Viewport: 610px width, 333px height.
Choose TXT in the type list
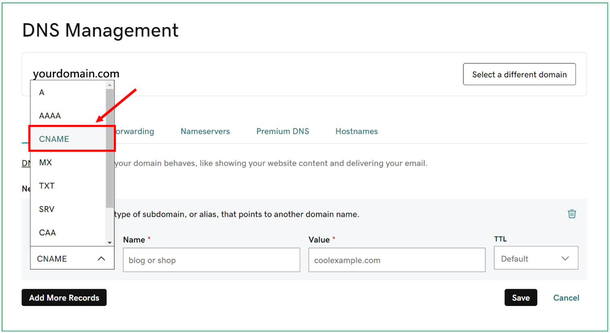47,186
